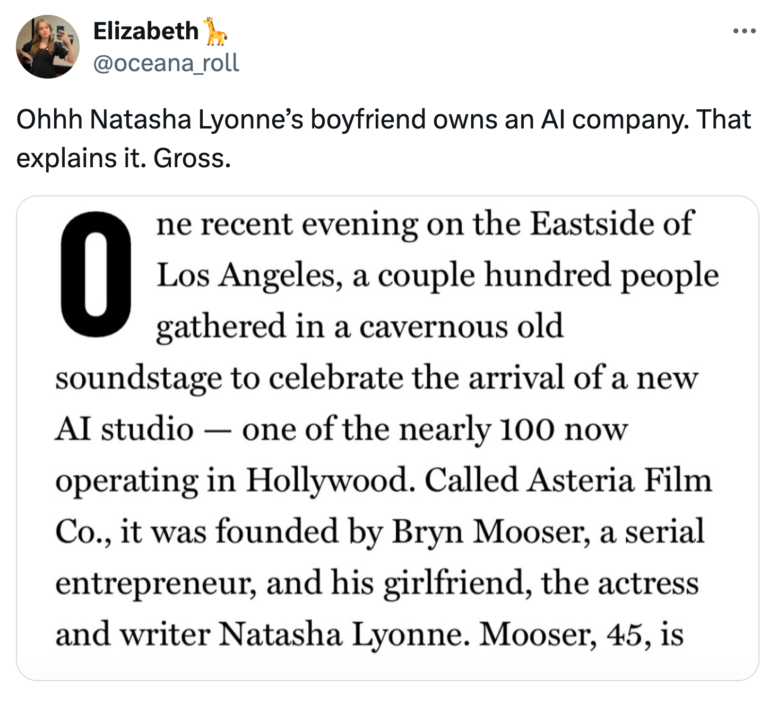This screenshot has height=705, width=778.
Task: Click the word Gross in the tweet
Action: click(192, 158)
